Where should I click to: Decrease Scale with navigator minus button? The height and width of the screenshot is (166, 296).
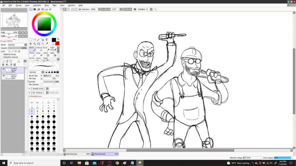click(20, 33)
